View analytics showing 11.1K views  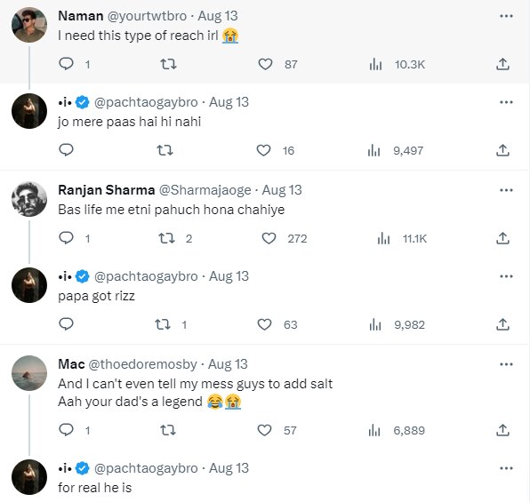point(402,238)
